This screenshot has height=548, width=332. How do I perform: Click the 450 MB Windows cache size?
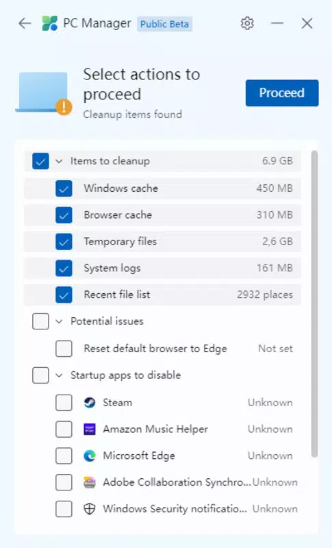274,188
